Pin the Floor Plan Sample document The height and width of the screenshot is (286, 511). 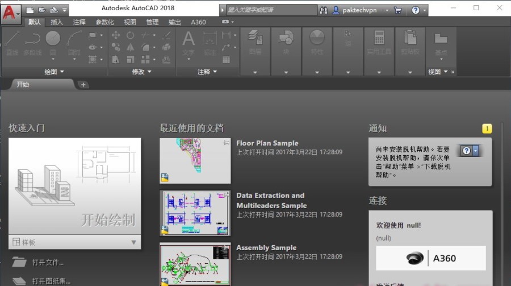point(227,143)
